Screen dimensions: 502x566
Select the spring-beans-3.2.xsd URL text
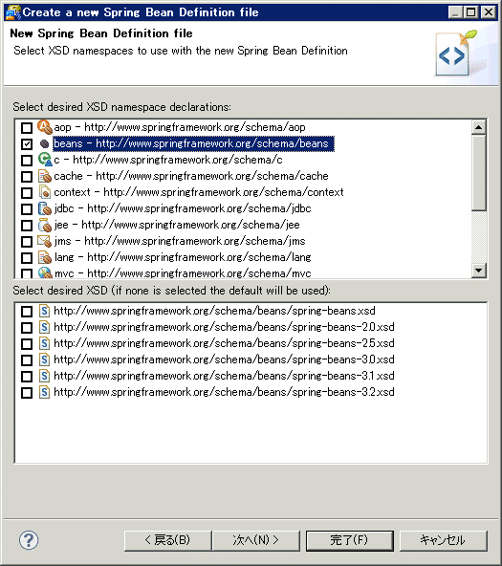click(x=224, y=392)
